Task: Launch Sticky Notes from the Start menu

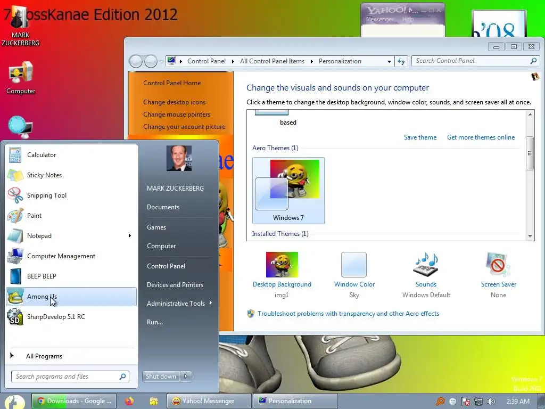Action: [x=72, y=175]
